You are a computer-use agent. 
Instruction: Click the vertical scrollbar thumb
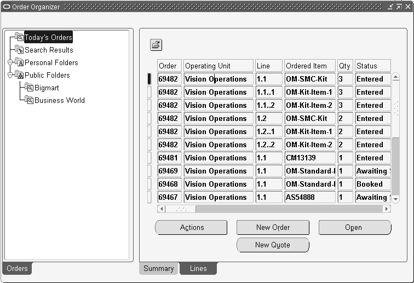(x=395, y=109)
